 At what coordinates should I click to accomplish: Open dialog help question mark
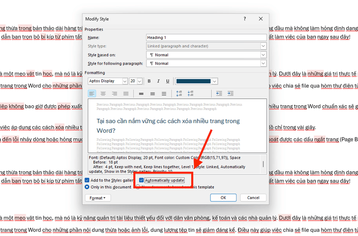245,19
